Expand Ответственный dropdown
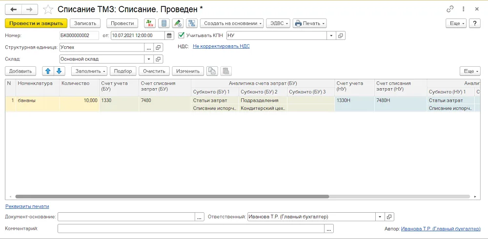The image size is (488, 239). [x=380, y=217]
